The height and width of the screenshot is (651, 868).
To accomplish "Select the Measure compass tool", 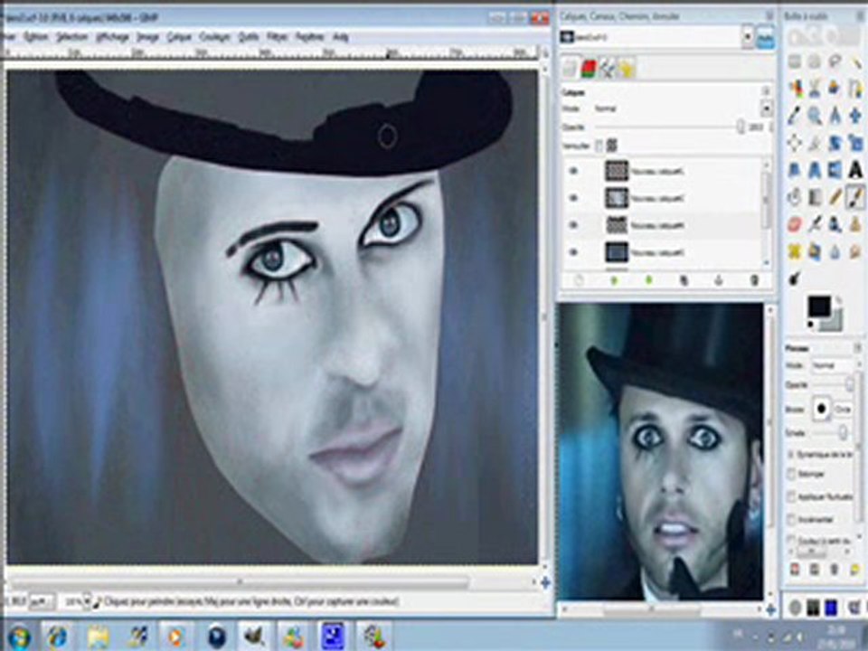I will pos(835,116).
